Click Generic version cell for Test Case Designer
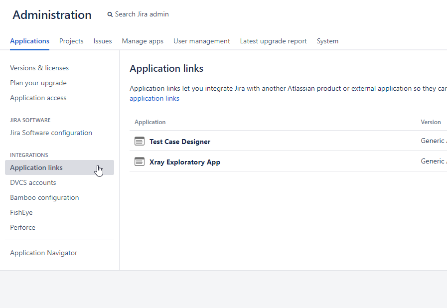The height and width of the screenshot is (308, 447). point(434,141)
